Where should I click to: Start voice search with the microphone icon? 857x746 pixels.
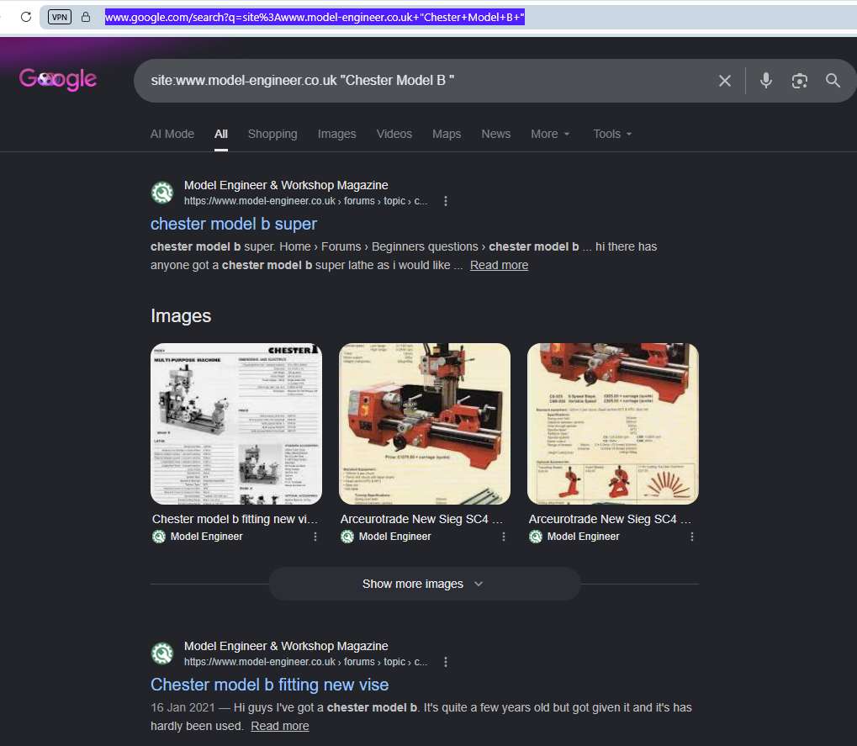point(765,81)
